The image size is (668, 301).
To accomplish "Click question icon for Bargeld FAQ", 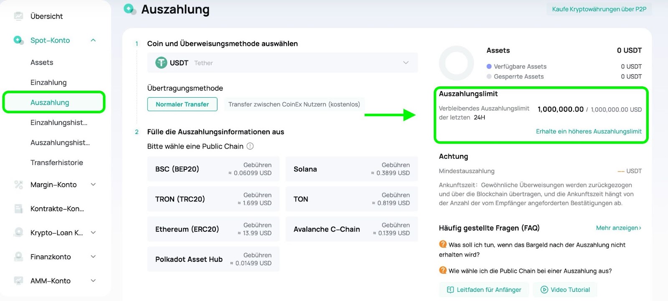I will (x=443, y=244).
